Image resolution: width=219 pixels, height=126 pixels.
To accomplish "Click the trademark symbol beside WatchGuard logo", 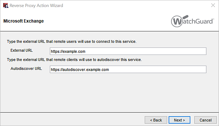I will (x=212, y=19).
